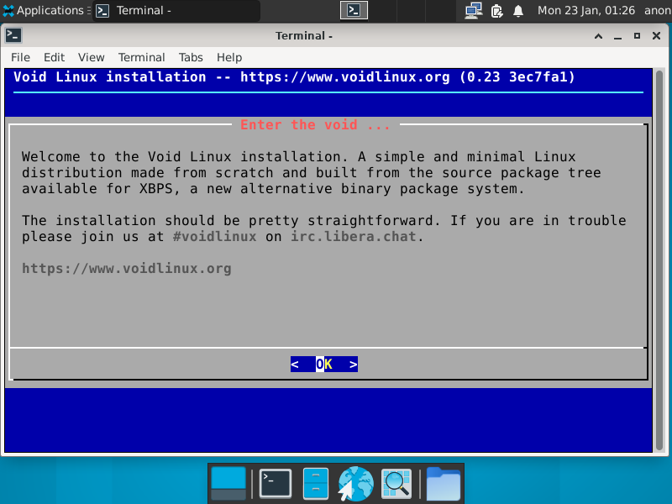
Task: Open the Edit menu
Action: coord(54,57)
